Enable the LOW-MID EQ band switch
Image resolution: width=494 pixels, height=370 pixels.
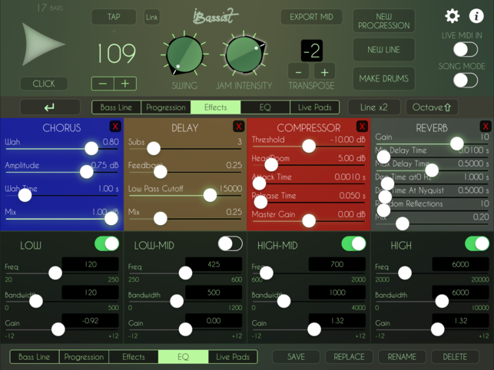[230, 244]
